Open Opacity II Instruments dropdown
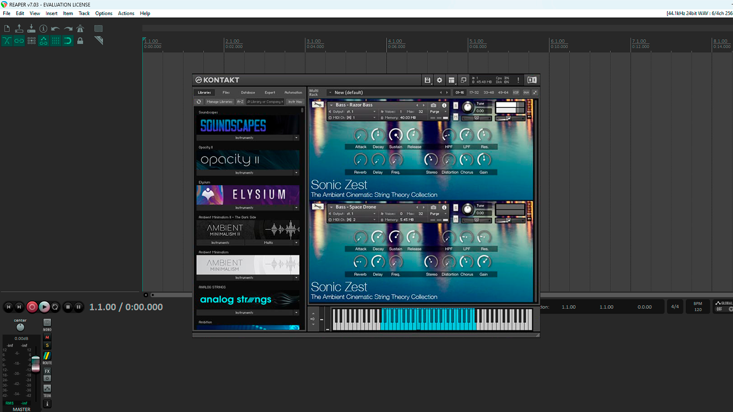Image resolution: width=733 pixels, height=412 pixels. [x=296, y=173]
